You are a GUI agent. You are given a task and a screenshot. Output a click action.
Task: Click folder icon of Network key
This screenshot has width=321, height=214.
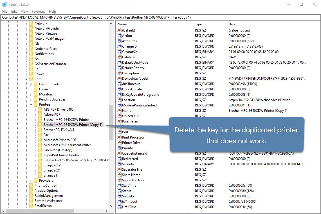point(31,23)
